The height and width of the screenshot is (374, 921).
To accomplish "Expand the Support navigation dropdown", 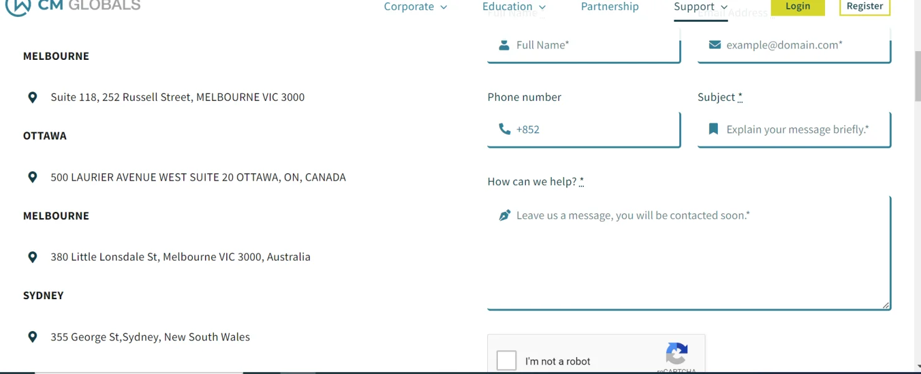I will point(700,7).
